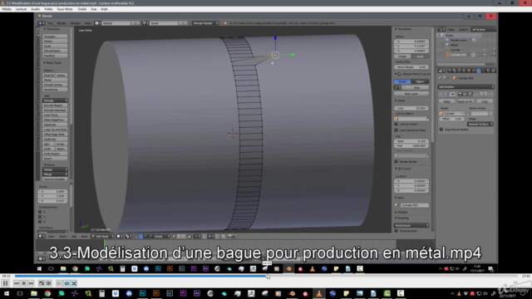Toggle Keep Above Surface checkbox
Image resolution: width=532 pixels, height=299 pixels.
(x=441, y=130)
